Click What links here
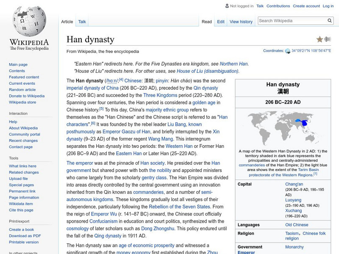 point(22,166)
